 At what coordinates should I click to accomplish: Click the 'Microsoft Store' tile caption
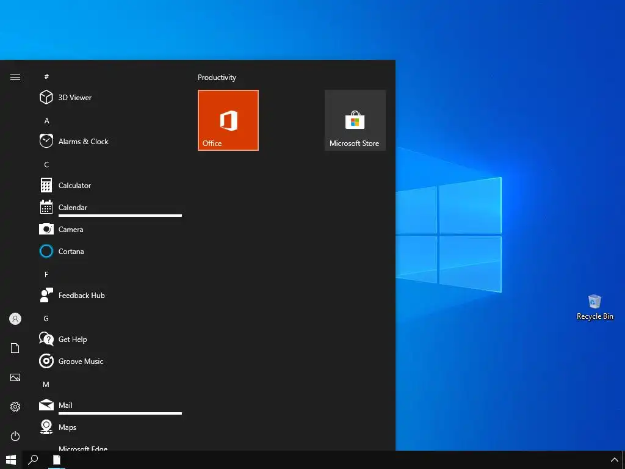pyautogui.click(x=354, y=143)
